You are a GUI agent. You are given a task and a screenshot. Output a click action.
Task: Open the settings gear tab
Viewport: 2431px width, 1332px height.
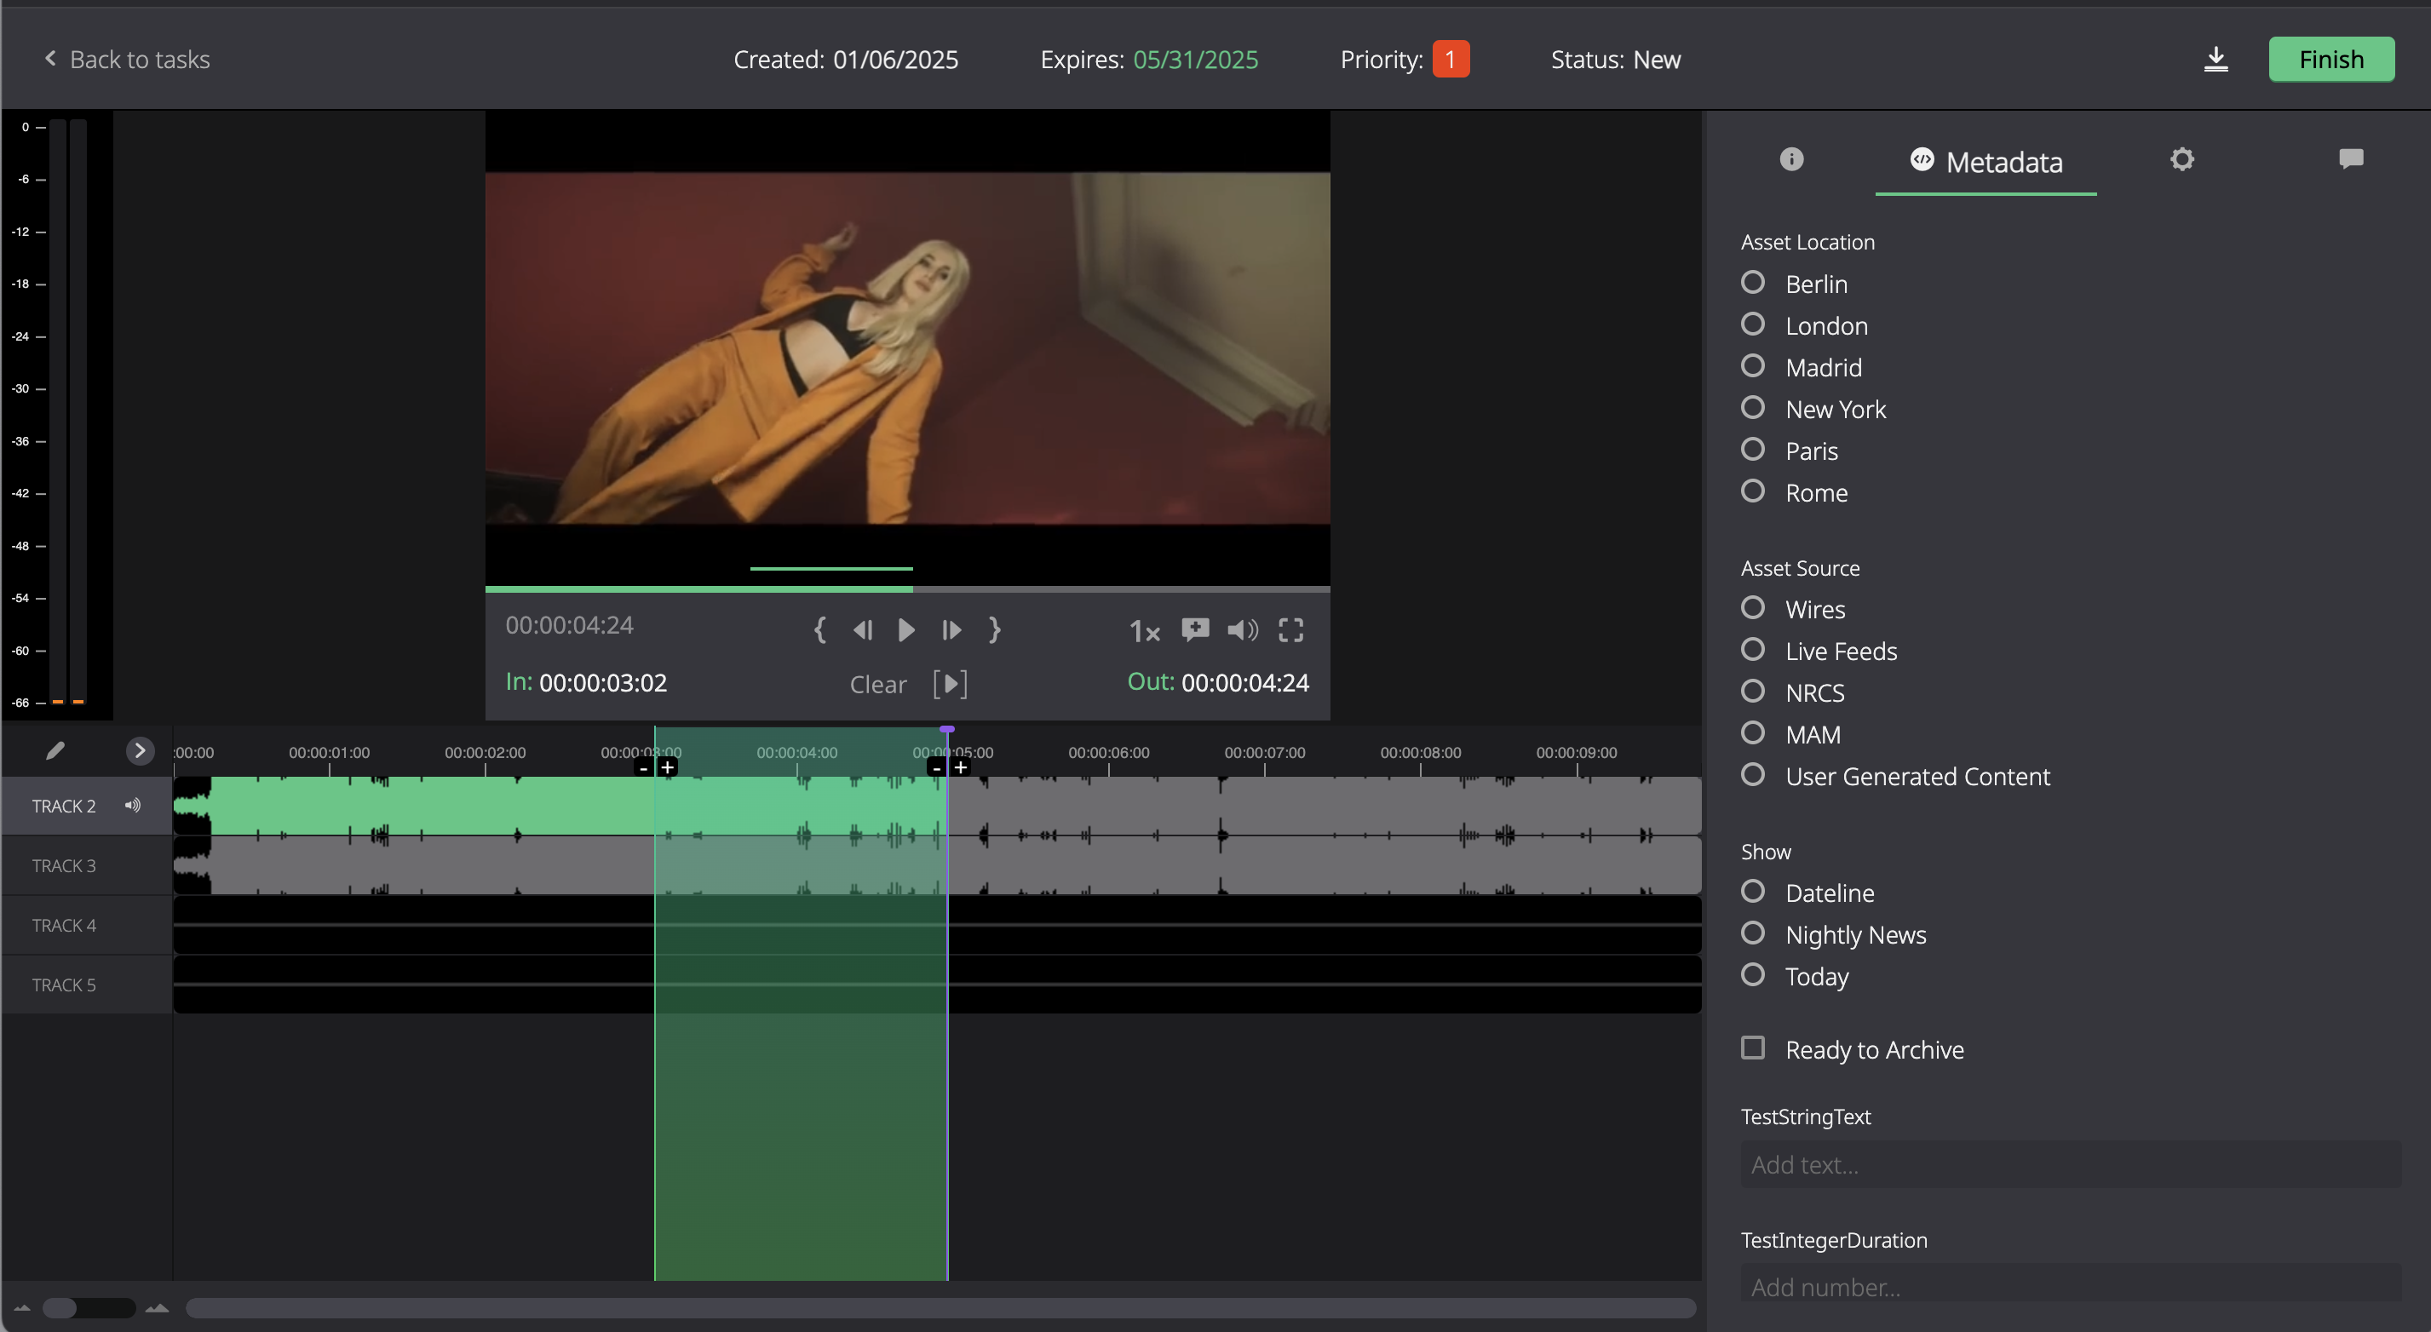(x=2181, y=159)
